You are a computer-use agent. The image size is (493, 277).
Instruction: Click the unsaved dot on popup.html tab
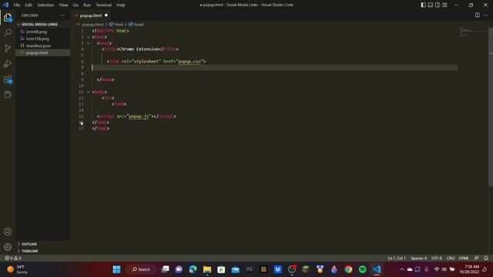coord(106,15)
